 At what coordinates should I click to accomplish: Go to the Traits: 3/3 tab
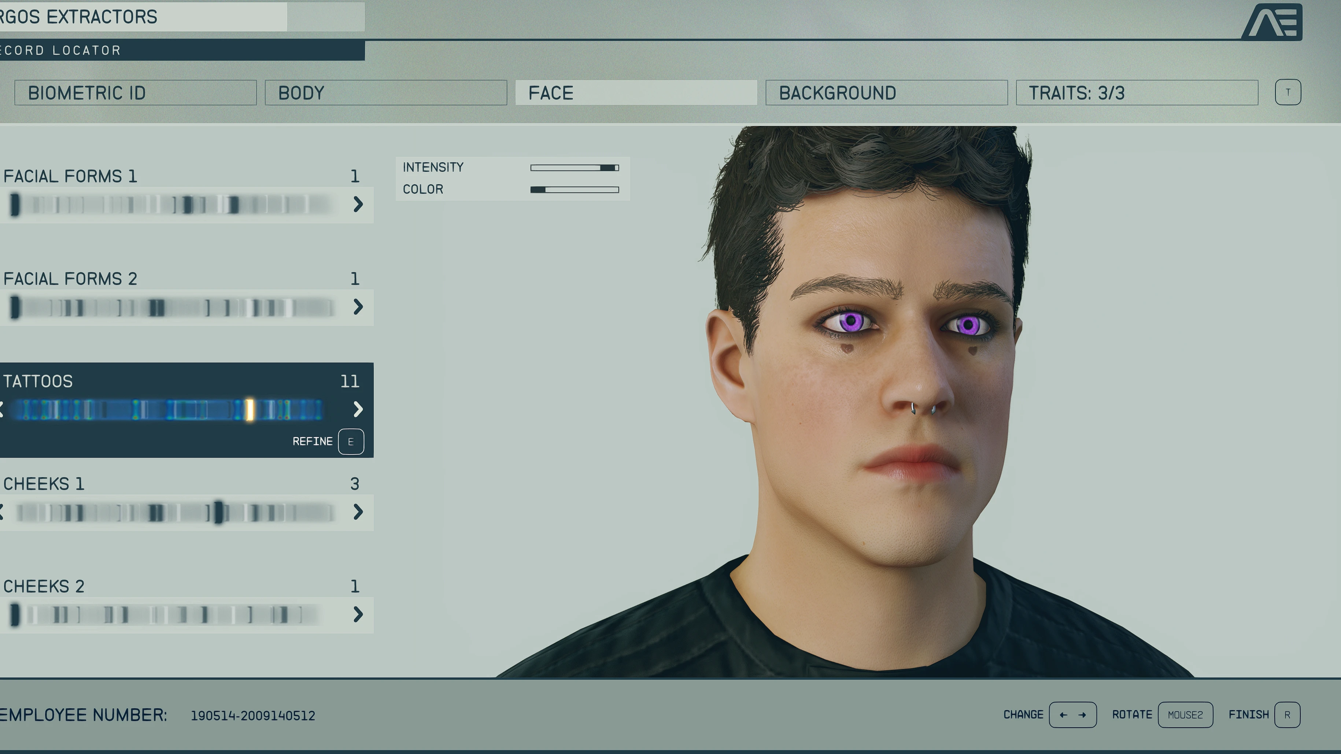click(x=1137, y=93)
